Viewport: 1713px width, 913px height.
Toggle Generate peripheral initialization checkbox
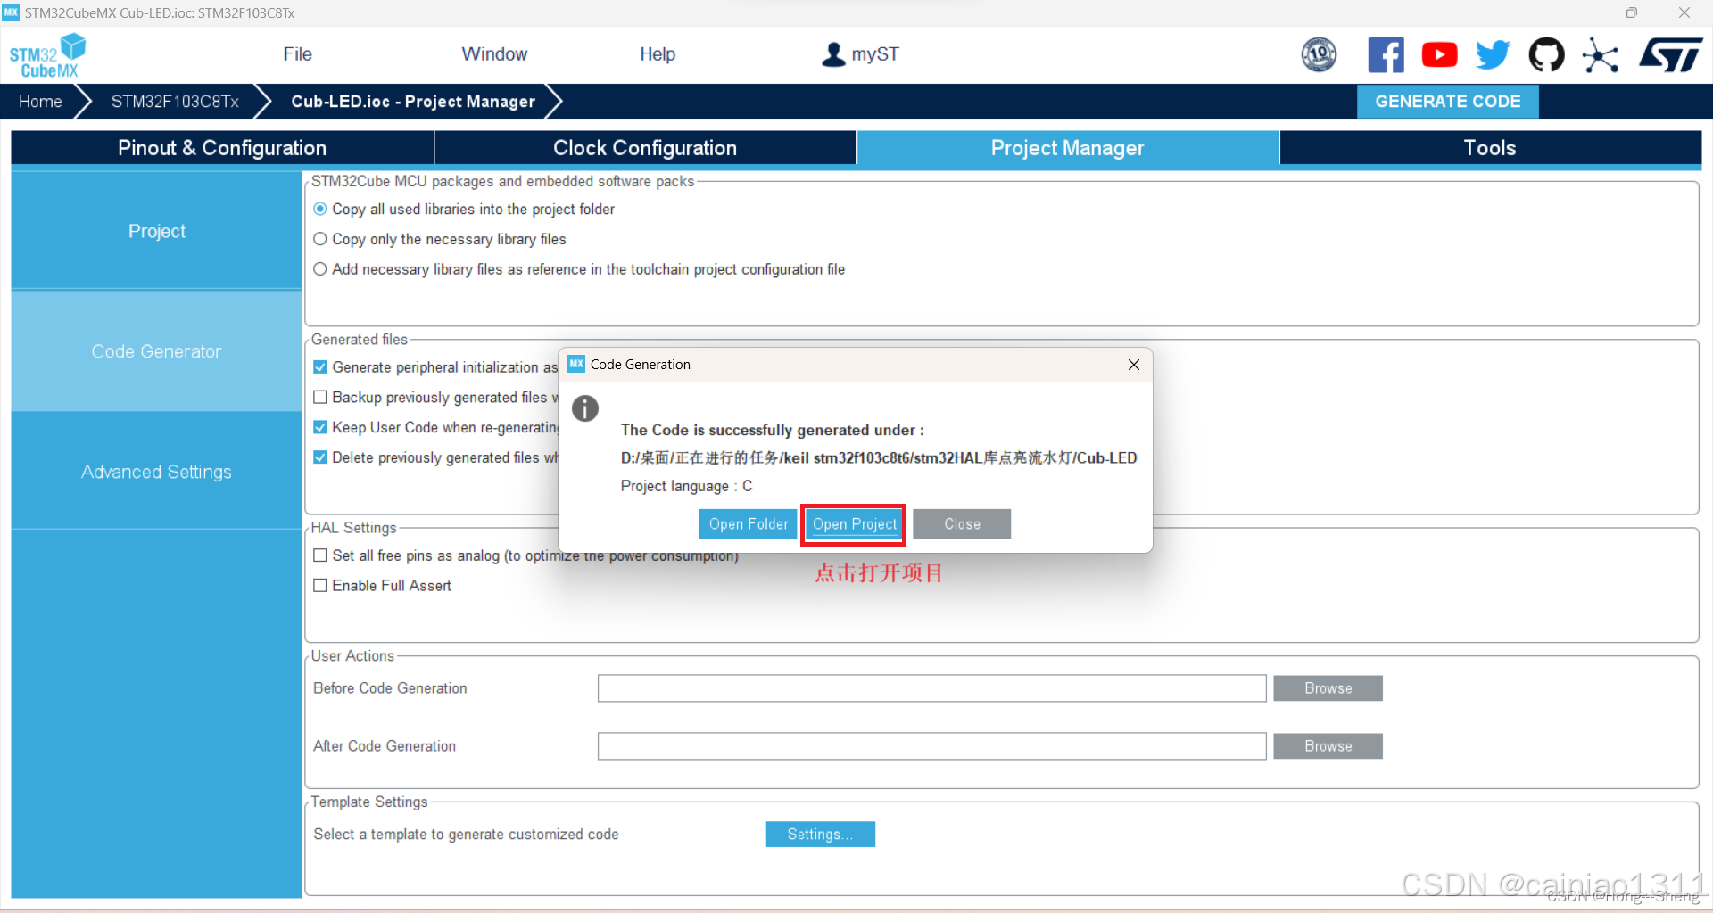320,367
